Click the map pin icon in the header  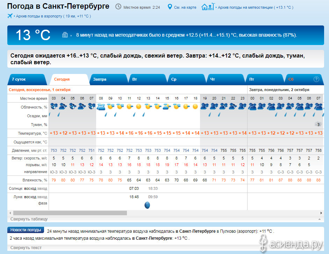pyautogui.click(x=170, y=7)
